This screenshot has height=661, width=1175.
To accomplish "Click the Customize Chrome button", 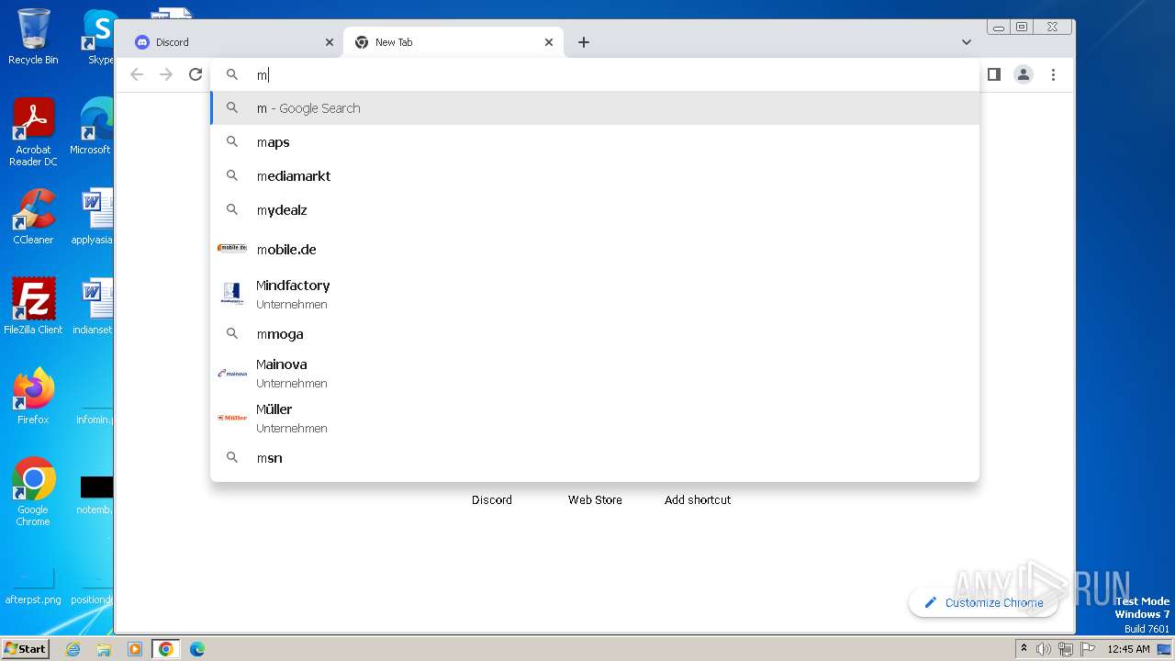I will point(983,603).
